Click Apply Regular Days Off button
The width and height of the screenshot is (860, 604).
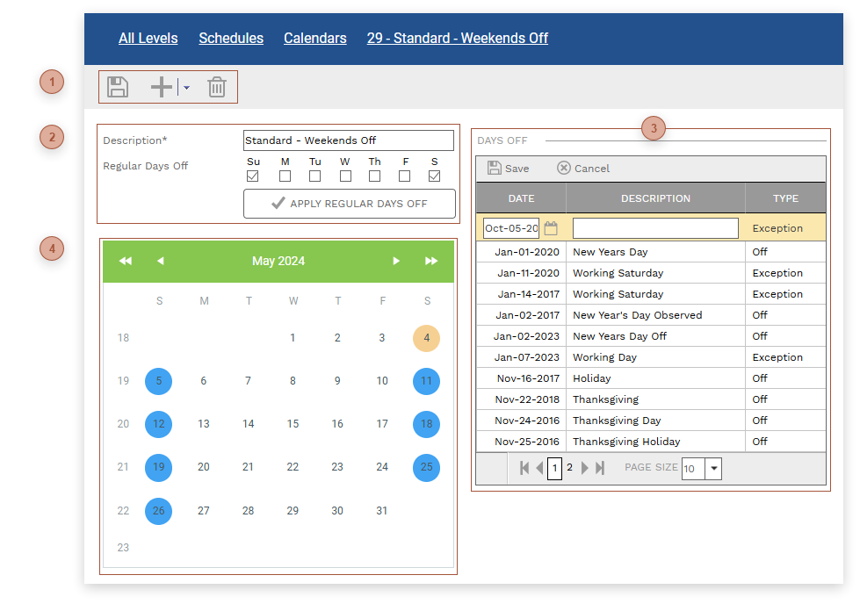point(349,204)
